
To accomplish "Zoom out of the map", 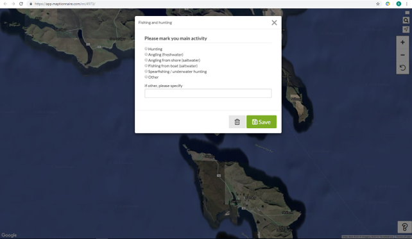I will [402, 55].
